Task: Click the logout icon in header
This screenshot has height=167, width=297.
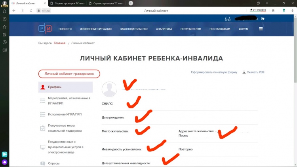Action: (263, 19)
